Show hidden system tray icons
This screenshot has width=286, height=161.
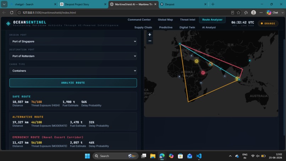pyautogui.click(x=230, y=156)
